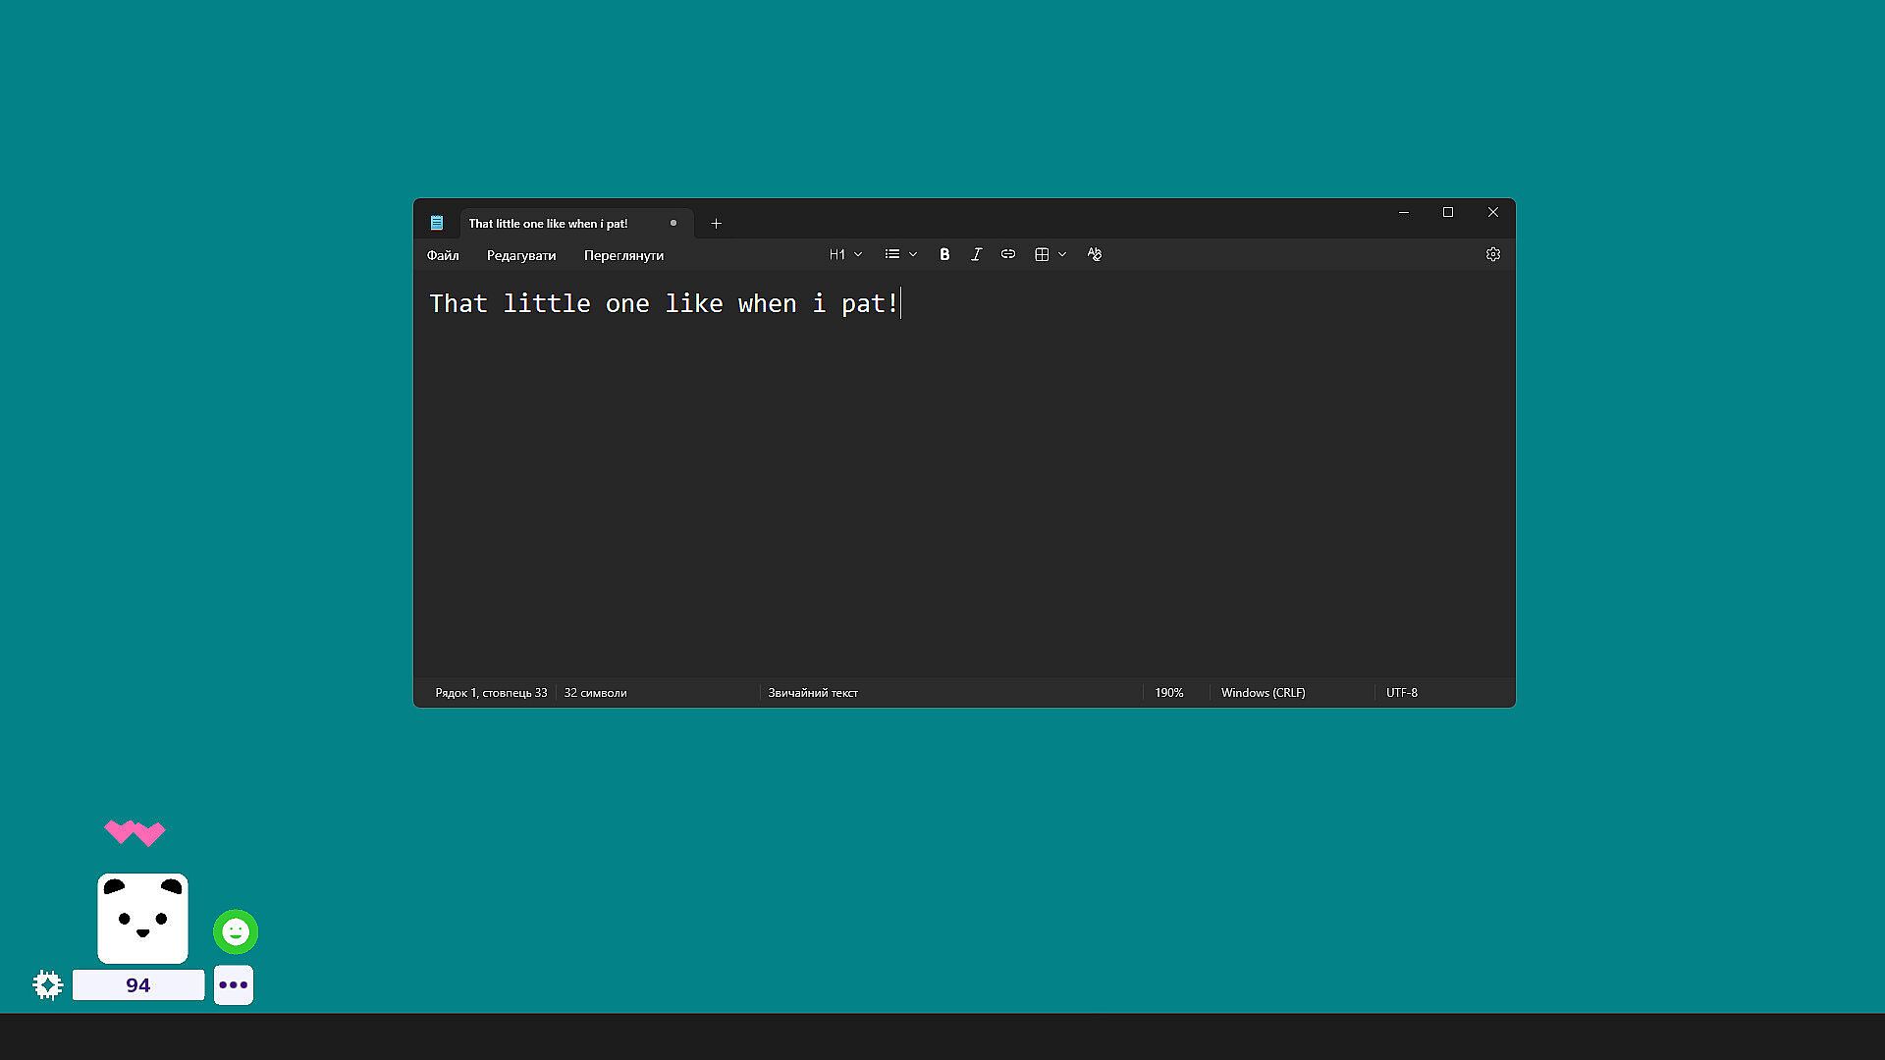Open Notepad settings gear
This screenshot has width=1885, height=1060.
coord(1492,254)
